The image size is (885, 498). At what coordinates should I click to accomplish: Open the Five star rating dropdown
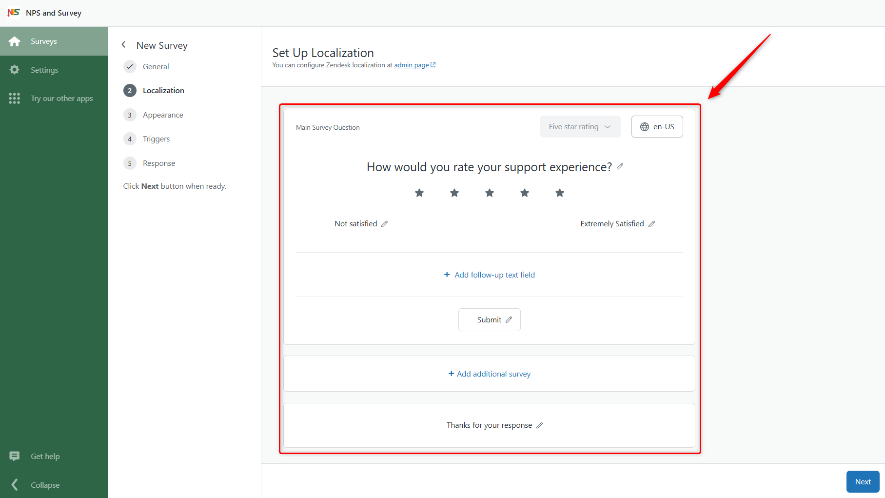click(580, 126)
